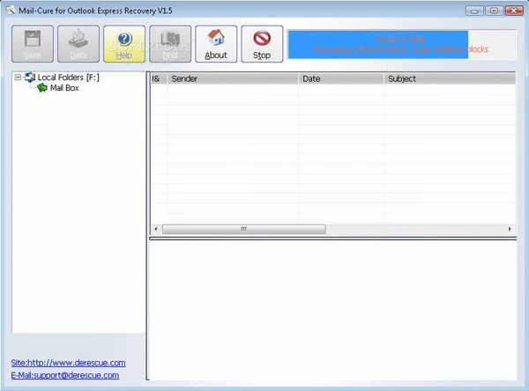Sort by the Sender column header
Screen dimensions: 529x391
(x=233, y=79)
